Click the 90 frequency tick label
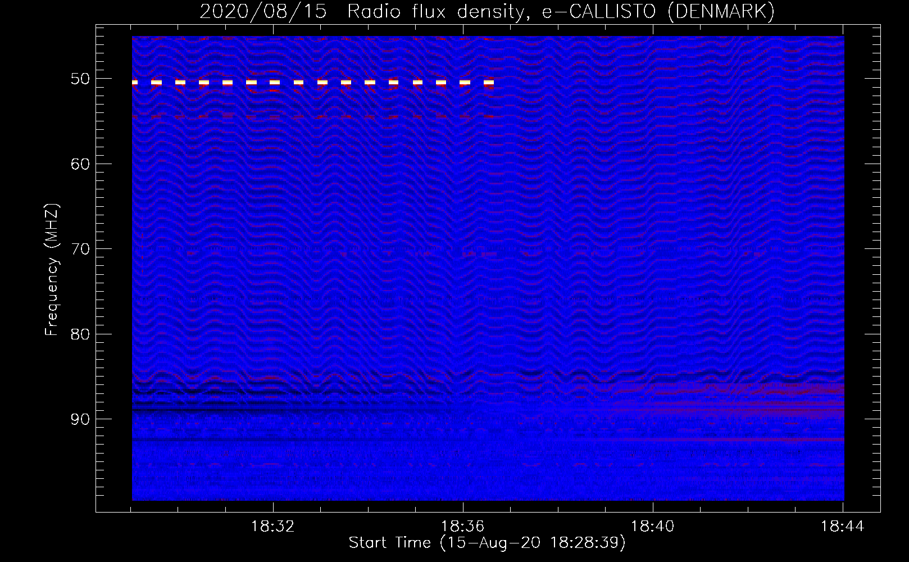The image size is (909, 562). click(x=80, y=419)
